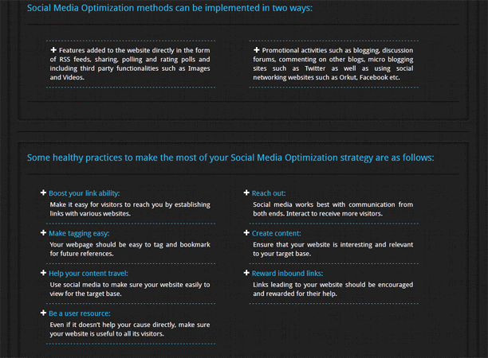Select the 'Make tagging easy:' heading
Screen dimensions: 488x358
[x=79, y=233]
